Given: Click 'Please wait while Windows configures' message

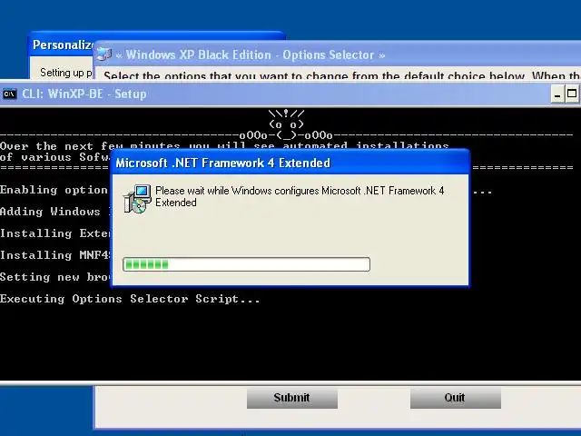Looking at the screenshot, I should 300,196.
